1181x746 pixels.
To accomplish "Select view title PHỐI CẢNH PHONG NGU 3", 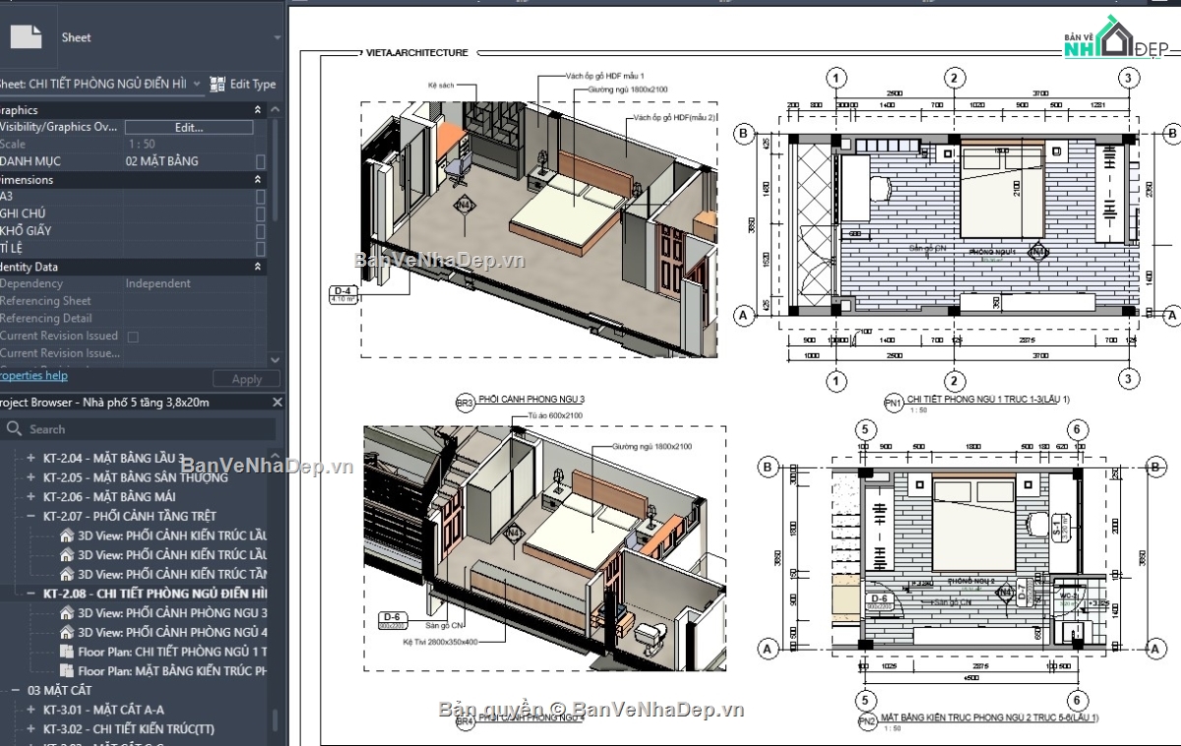I will point(531,399).
